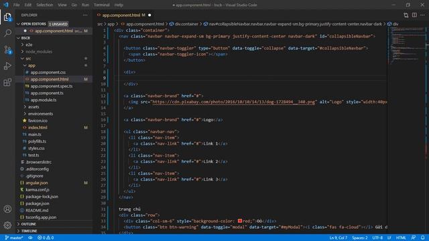The width and height of the screenshot is (429, 241).
Task: Expand the e2e folder
Action: [x=29, y=45]
